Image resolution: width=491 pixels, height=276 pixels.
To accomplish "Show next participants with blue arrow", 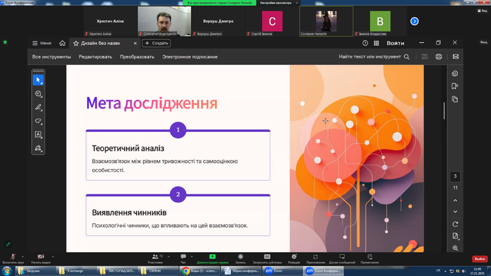I will click(x=414, y=21).
